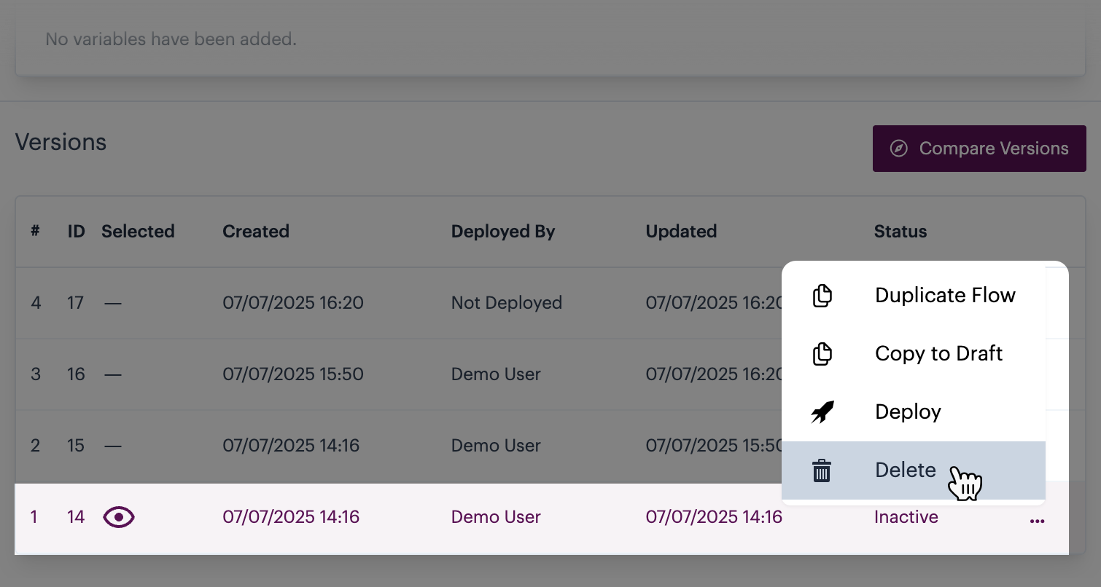Toggle the eye icon for version 14
1101x587 pixels.
point(119,517)
